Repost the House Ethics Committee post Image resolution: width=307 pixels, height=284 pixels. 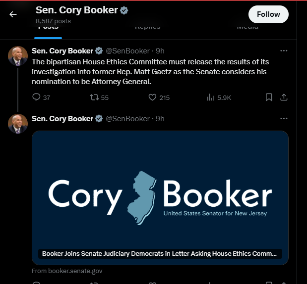tap(93, 97)
